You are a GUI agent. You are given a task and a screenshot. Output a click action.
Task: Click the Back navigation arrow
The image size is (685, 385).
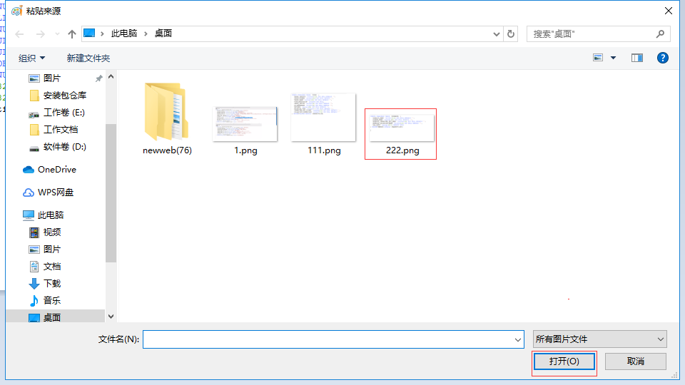click(19, 34)
